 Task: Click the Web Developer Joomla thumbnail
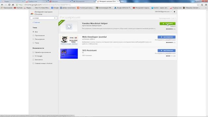click(69, 40)
